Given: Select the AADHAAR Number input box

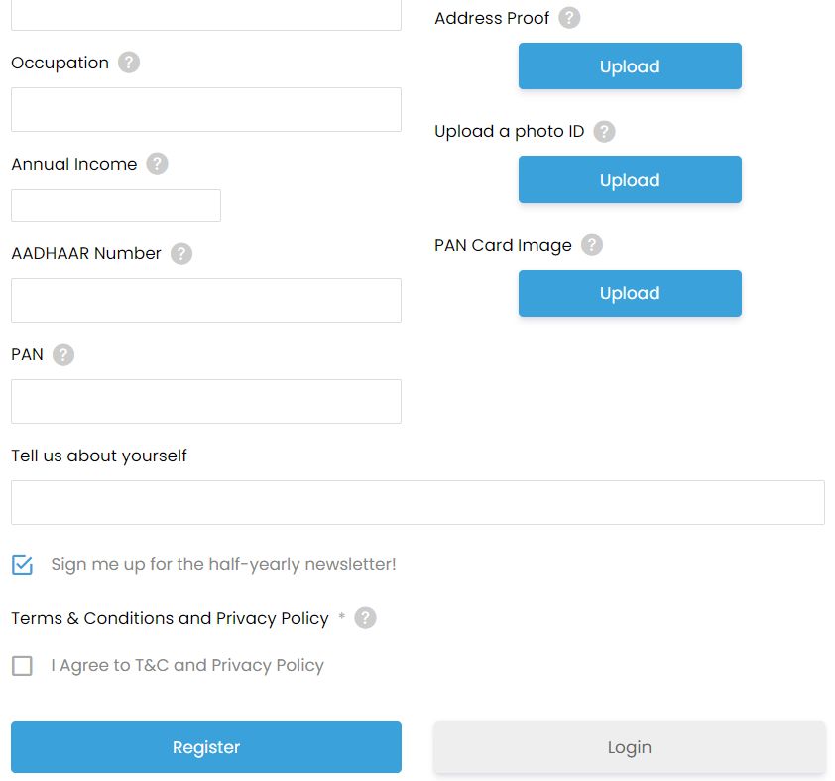Looking at the screenshot, I should (x=206, y=300).
